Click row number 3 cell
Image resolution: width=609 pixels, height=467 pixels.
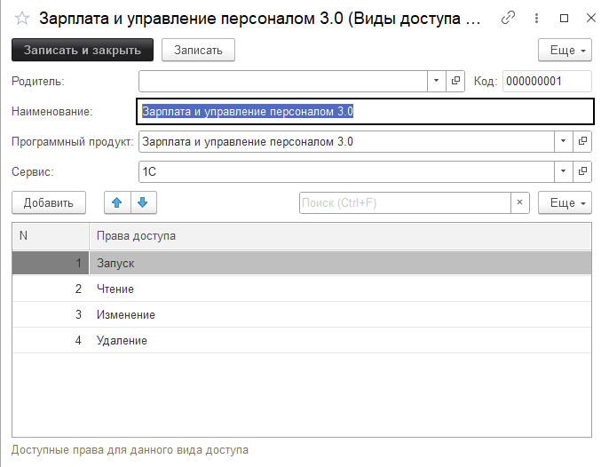point(51,314)
